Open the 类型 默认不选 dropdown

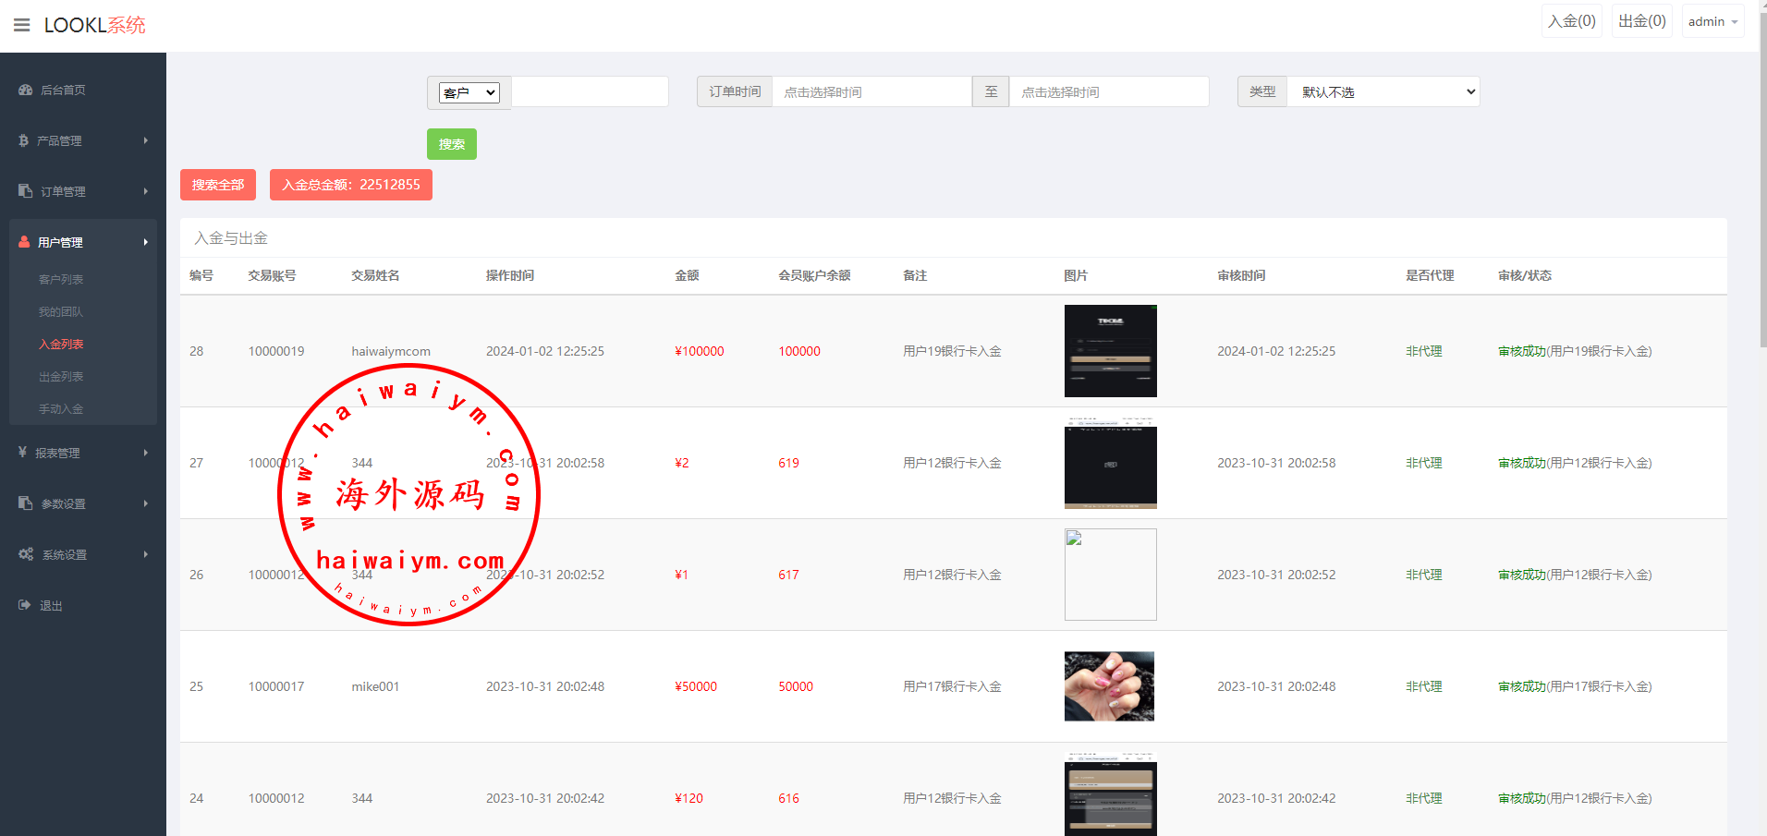point(1383,92)
